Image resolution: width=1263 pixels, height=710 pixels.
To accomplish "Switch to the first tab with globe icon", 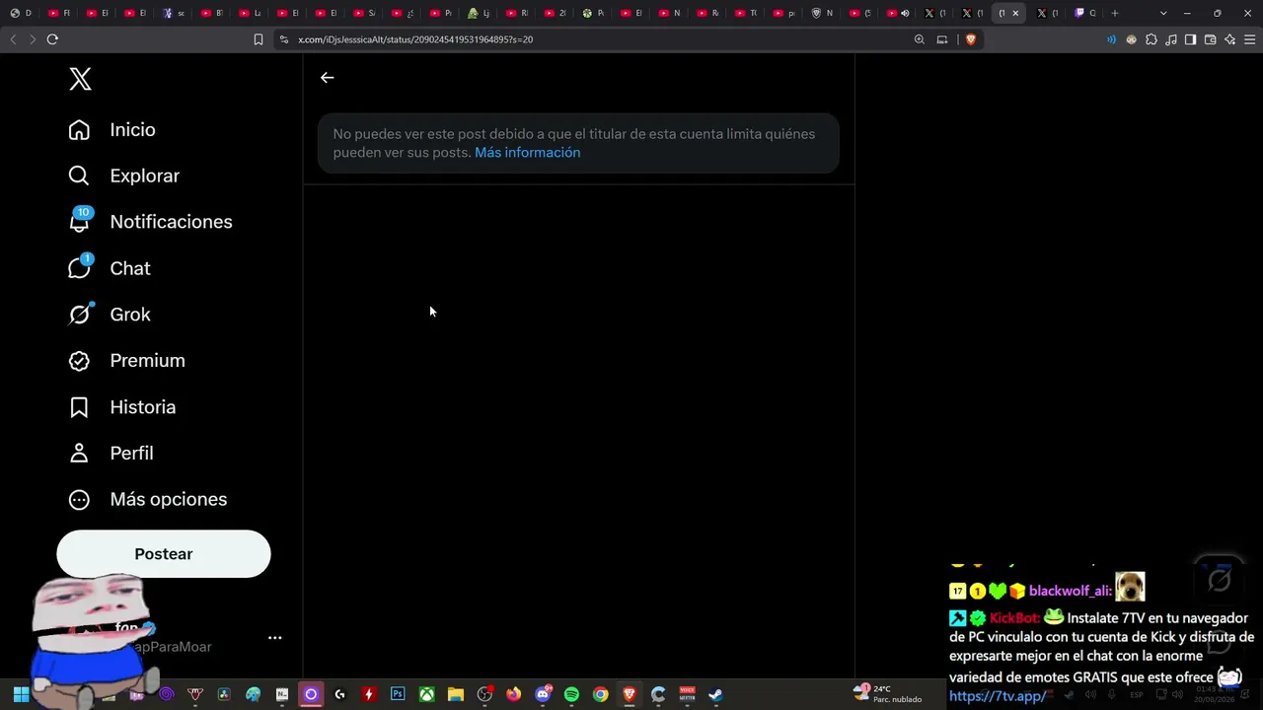I will 20,13.
